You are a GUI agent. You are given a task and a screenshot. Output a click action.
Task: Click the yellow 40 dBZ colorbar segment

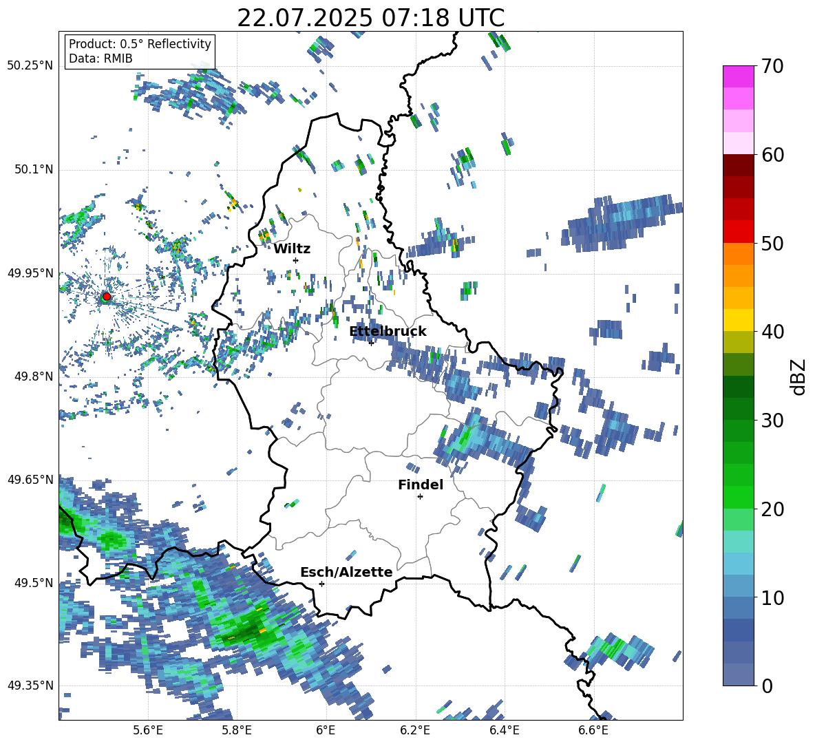pos(738,321)
